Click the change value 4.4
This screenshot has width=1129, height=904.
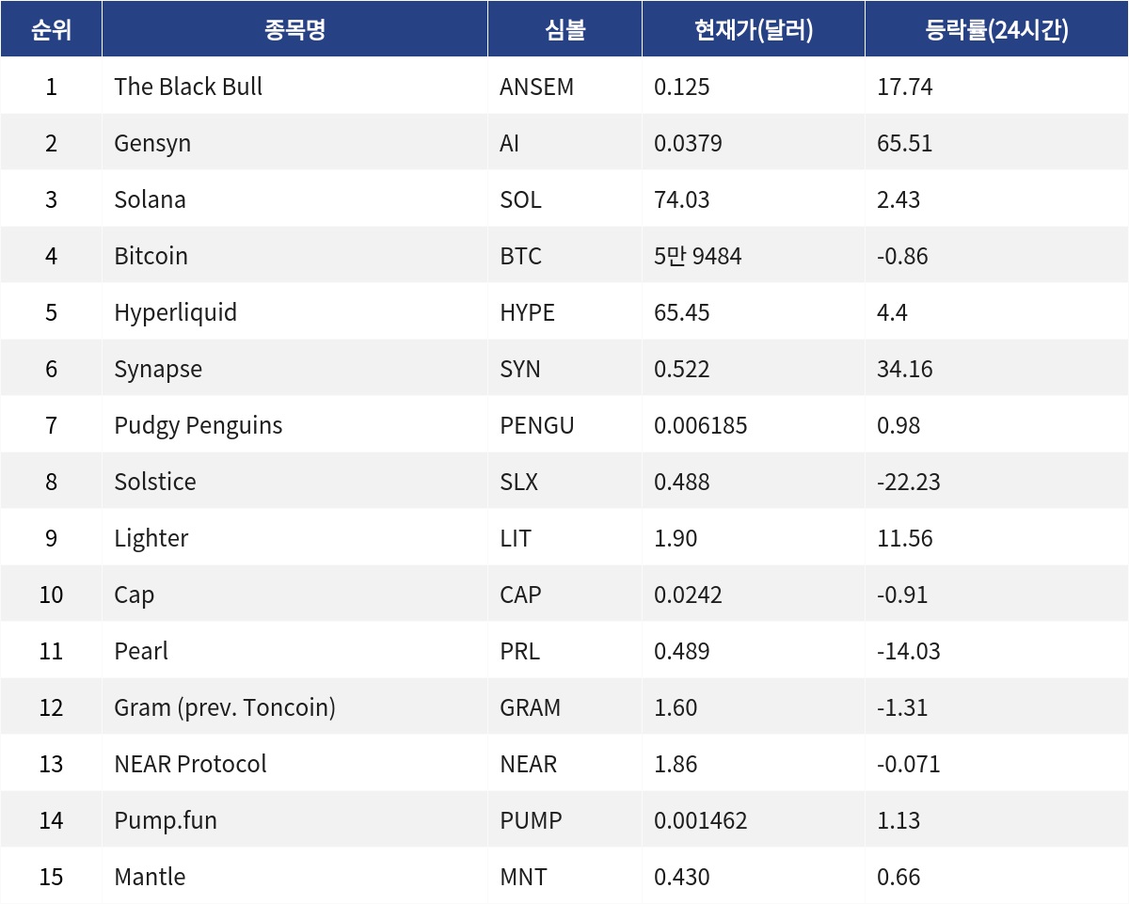click(x=892, y=312)
